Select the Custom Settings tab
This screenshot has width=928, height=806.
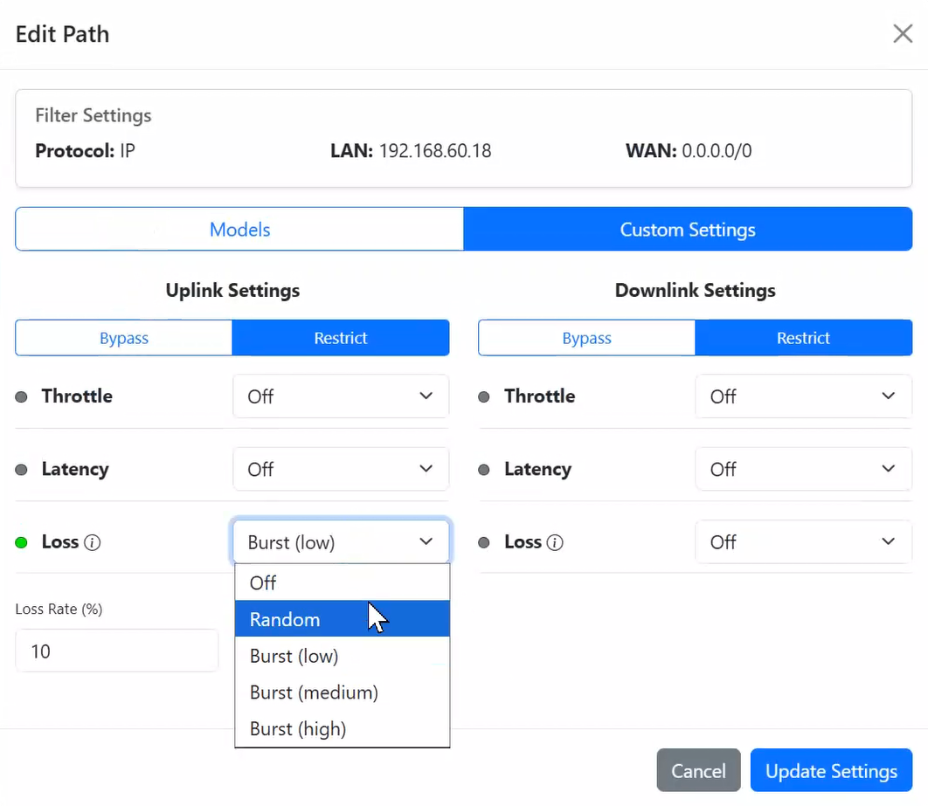688,229
